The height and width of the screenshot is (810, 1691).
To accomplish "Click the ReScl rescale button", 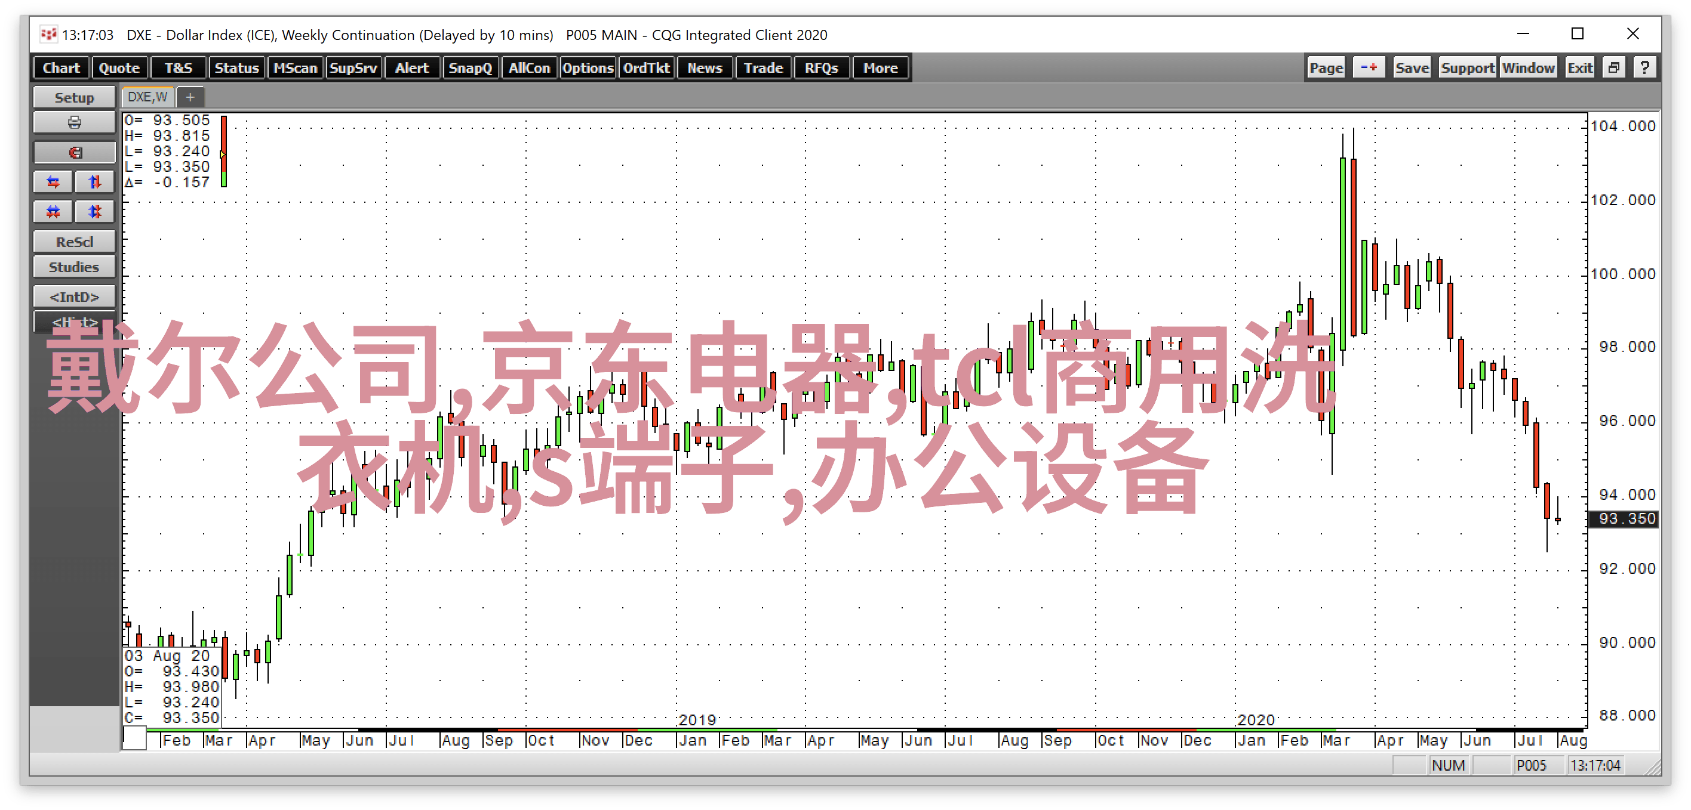I will tap(74, 242).
